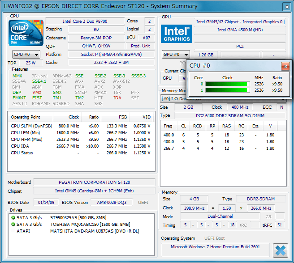Click the Socket P platform field
This screenshot has width=294, height=263.
tap(111, 55)
